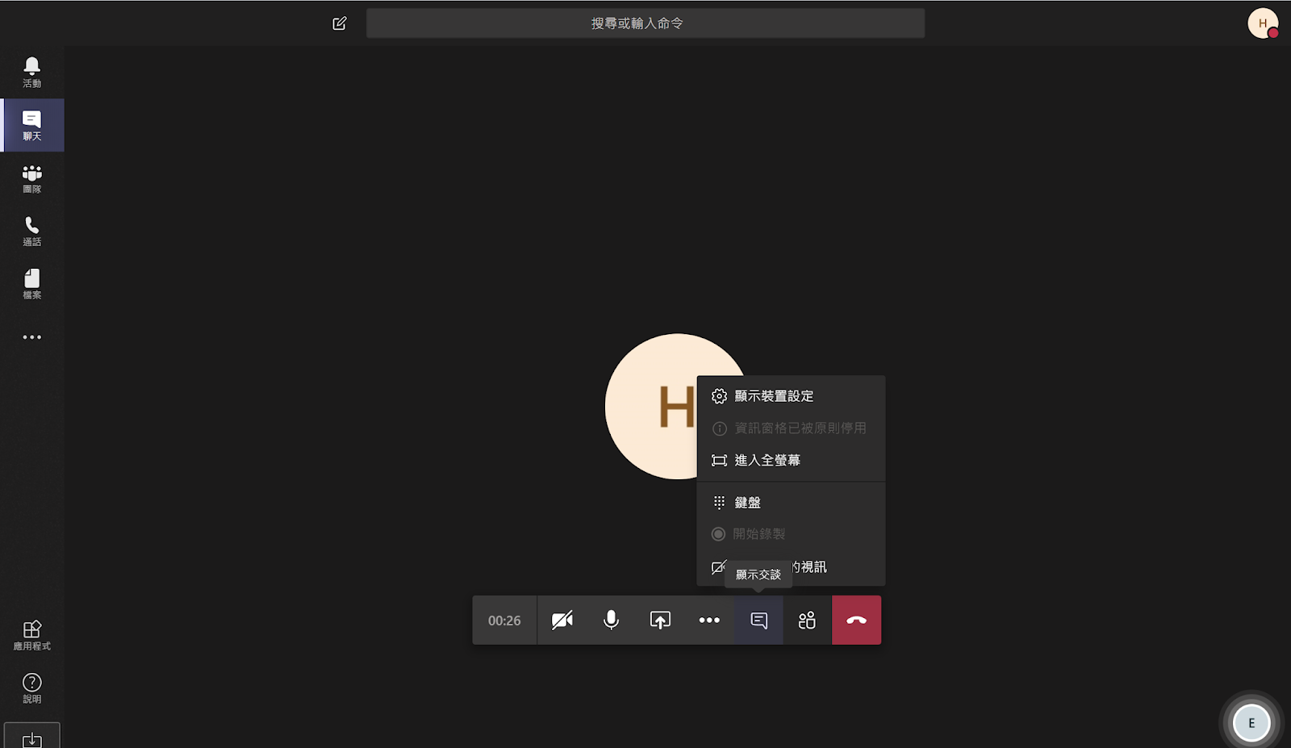Screen dimensions: 1291x748
Task: Open the 應用程式 apps store
Action: pos(32,635)
